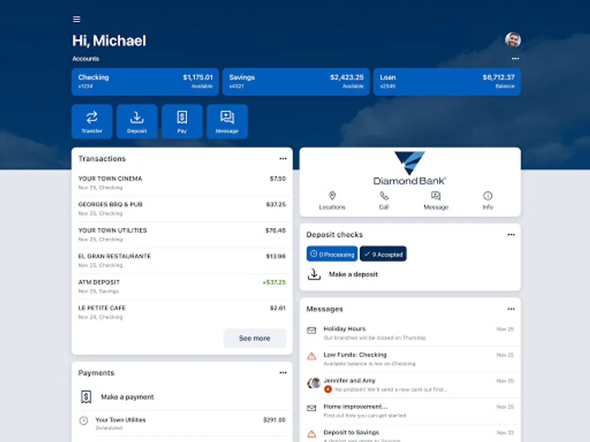The height and width of the screenshot is (442, 590).
Task: Click the scheduled clock icon for Your Town Utilities
Action: (x=84, y=421)
